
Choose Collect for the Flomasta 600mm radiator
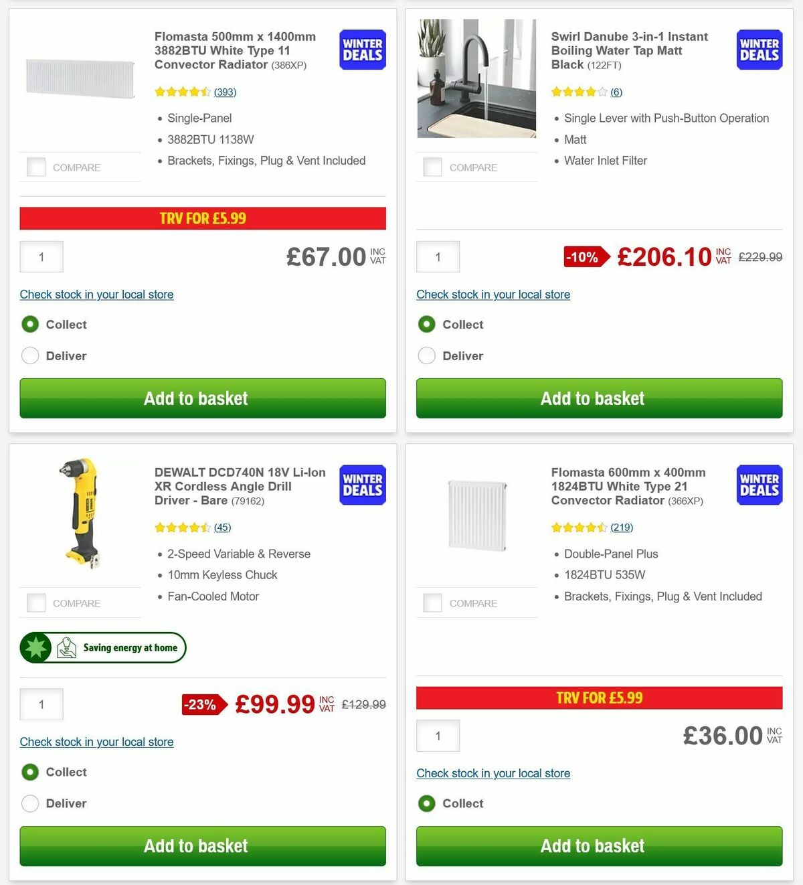point(427,803)
